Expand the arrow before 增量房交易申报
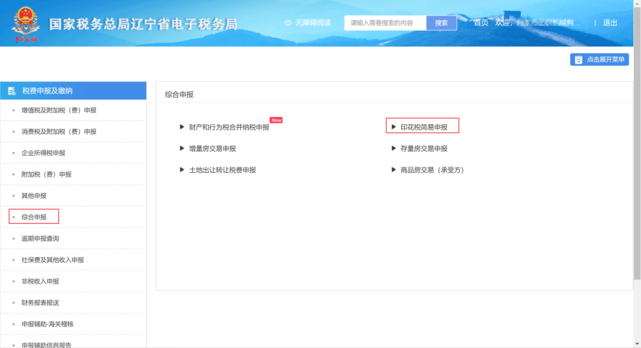 [182, 148]
